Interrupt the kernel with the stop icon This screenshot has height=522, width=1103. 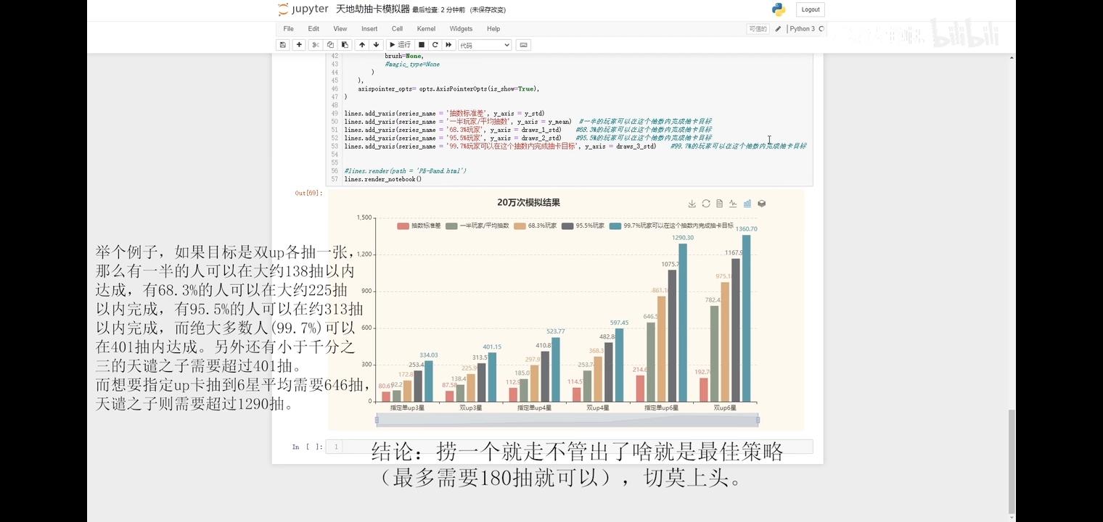point(422,45)
